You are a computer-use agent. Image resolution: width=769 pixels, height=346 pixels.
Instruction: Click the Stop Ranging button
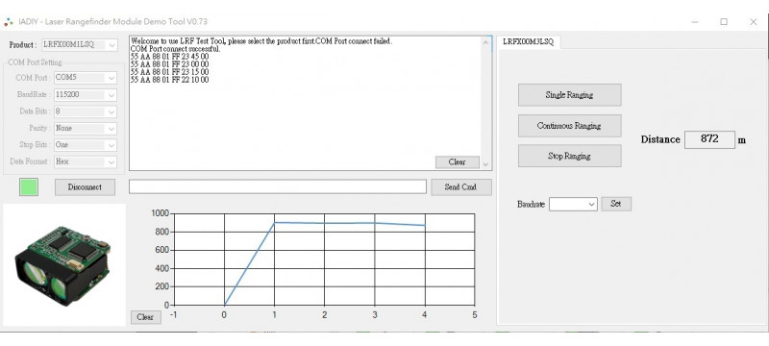(569, 157)
